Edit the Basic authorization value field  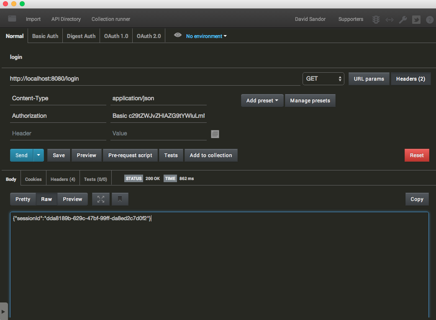point(159,116)
